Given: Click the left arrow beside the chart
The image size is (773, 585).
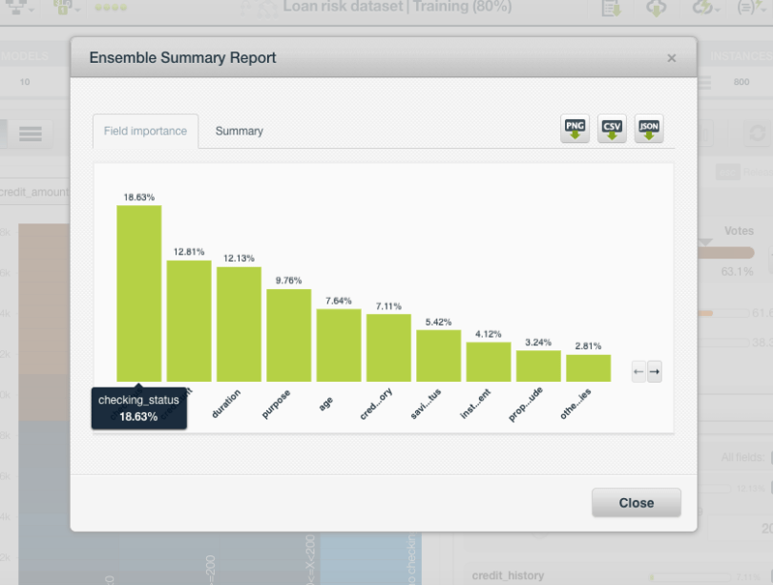Looking at the screenshot, I should [639, 372].
